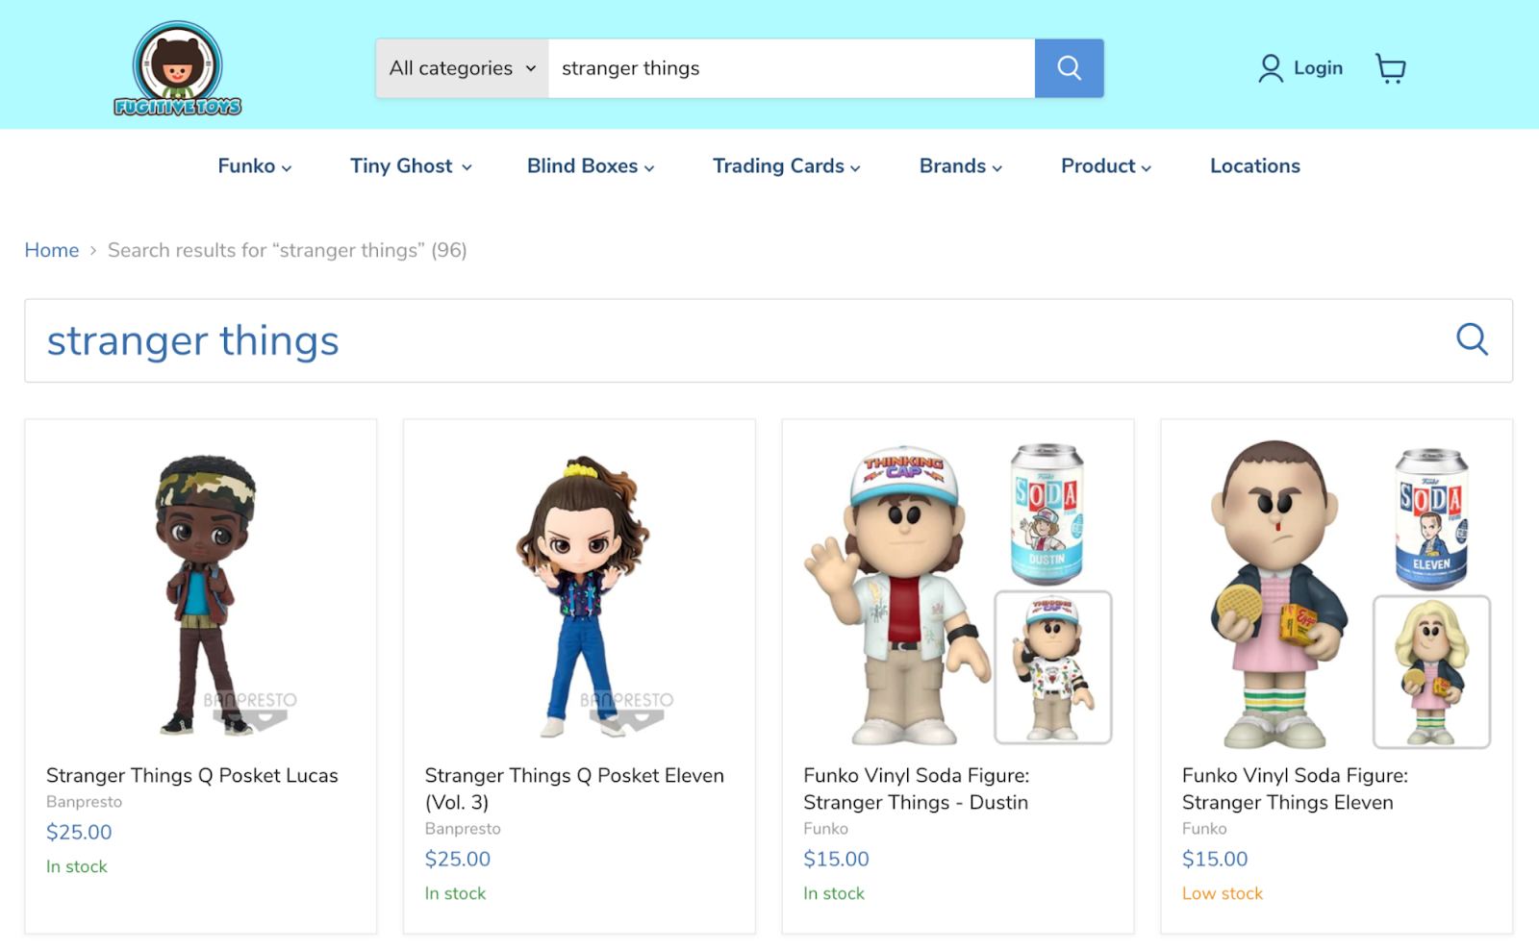Image resolution: width=1539 pixels, height=950 pixels.
Task: Open the All categories dropdown
Action: (x=463, y=68)
